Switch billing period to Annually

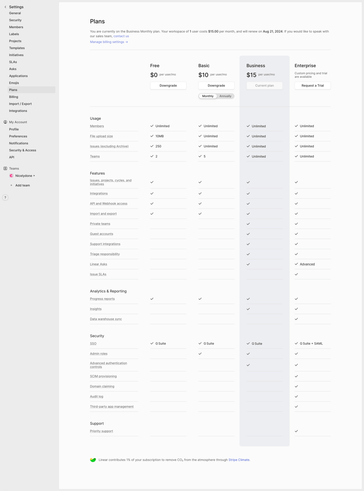coord(226,96)
